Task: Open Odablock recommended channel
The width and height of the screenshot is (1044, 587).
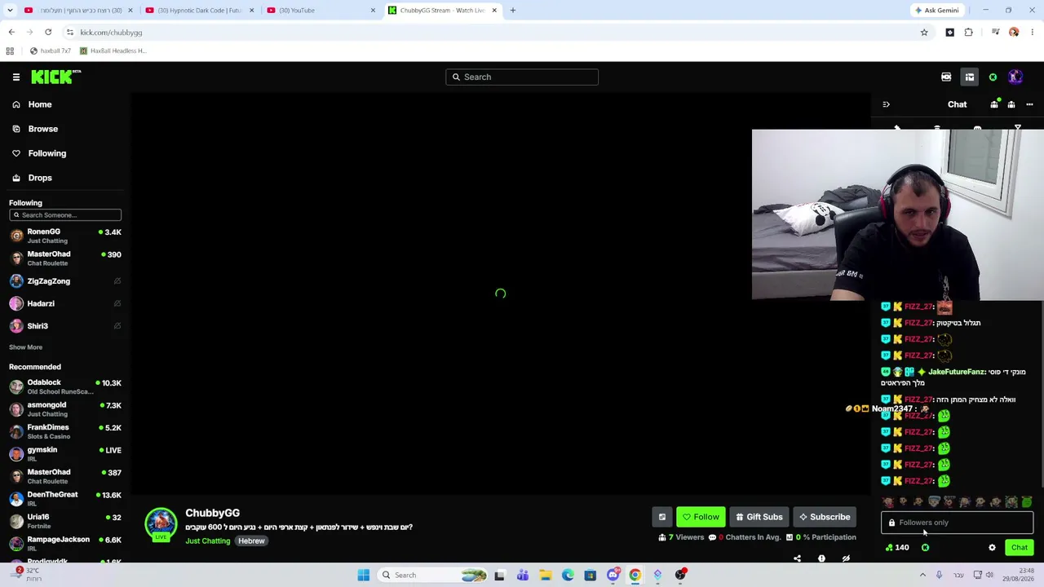Action: click(65, 386)
